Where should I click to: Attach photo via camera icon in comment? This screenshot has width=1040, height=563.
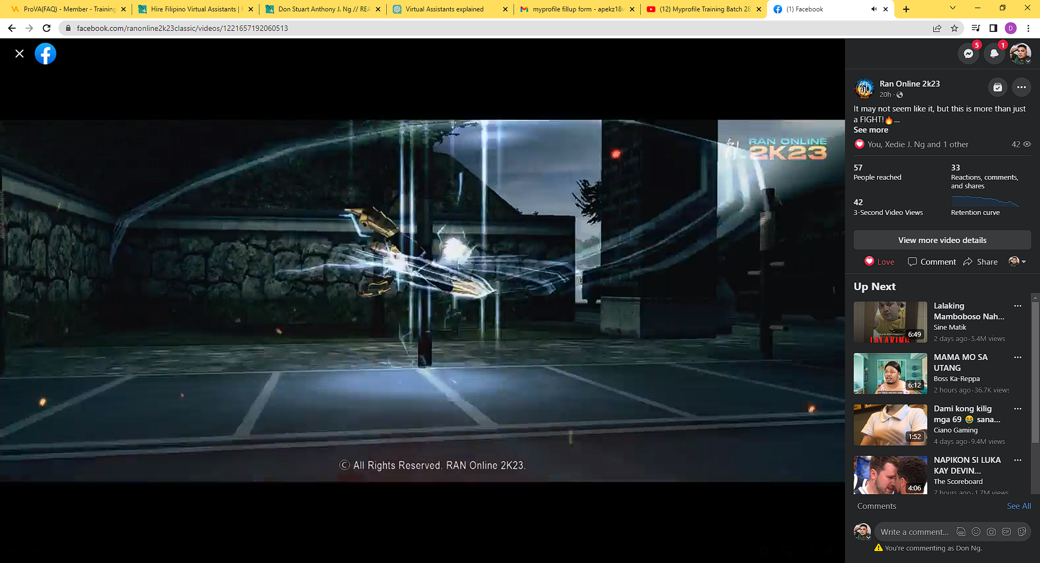coord(991,532)
